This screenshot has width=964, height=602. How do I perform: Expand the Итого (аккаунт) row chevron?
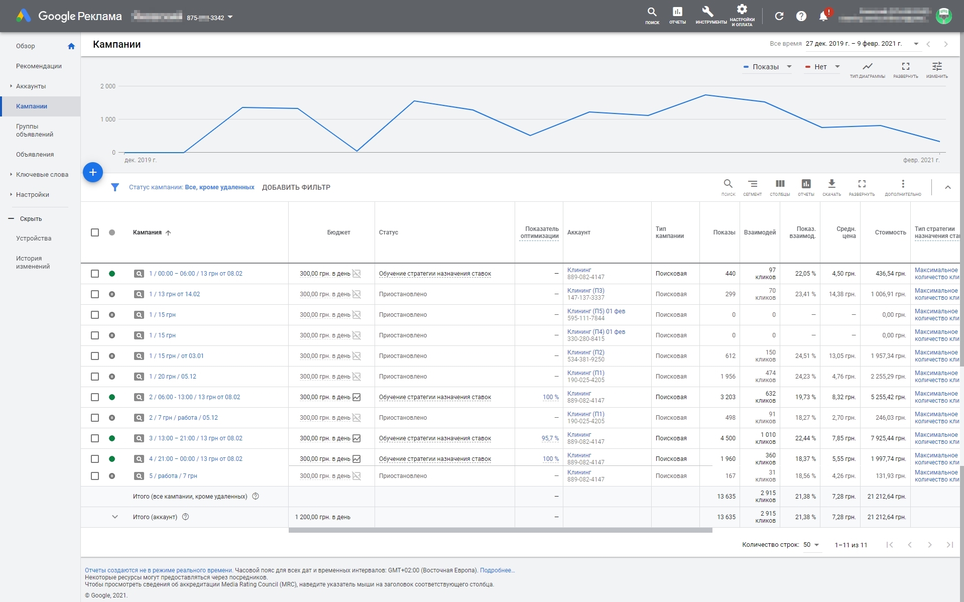click(115, 517)
